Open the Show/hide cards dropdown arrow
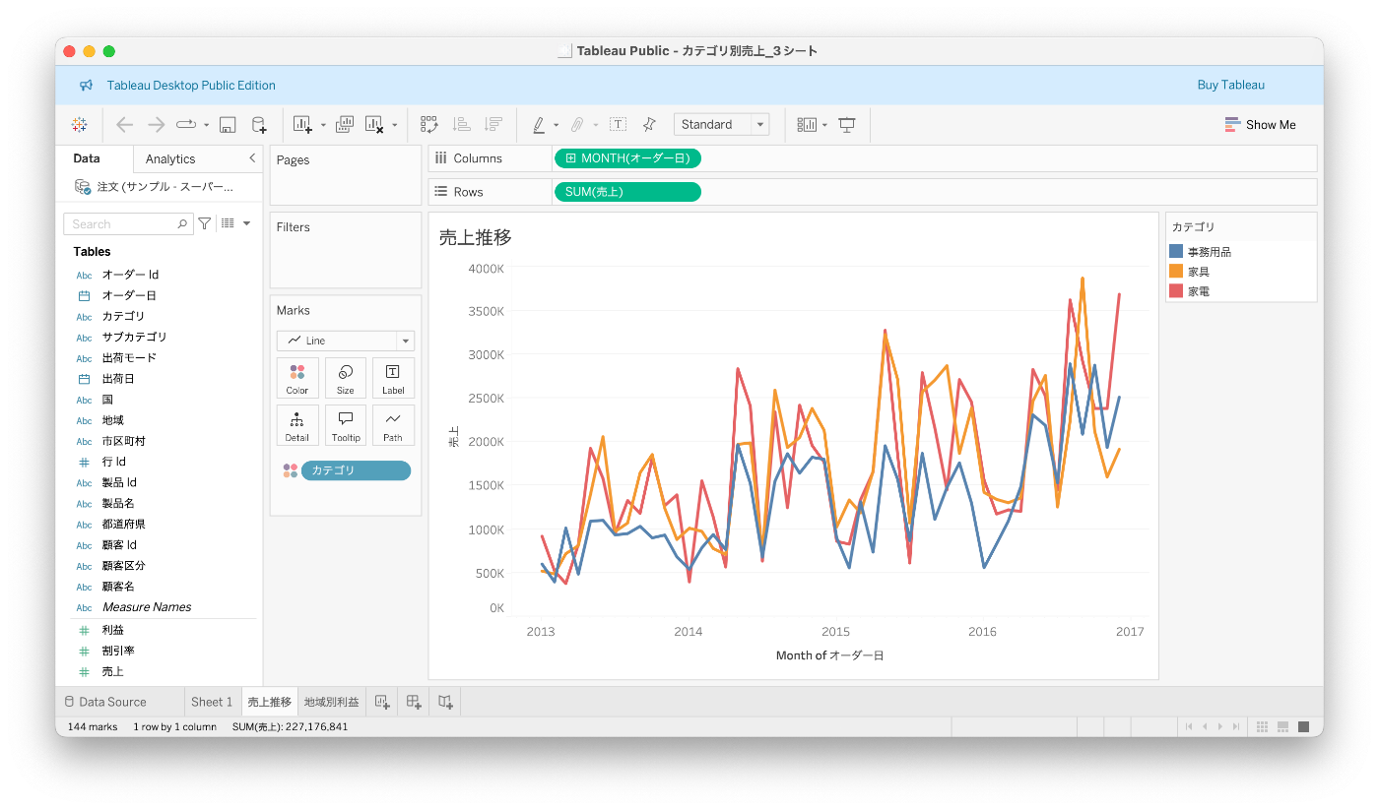 pos(824,126)
